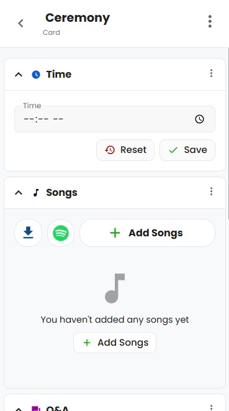Click the blue clock icon beside Time
Image resolution: width=229 pixels, height=411 pixels.
point(36,75)
